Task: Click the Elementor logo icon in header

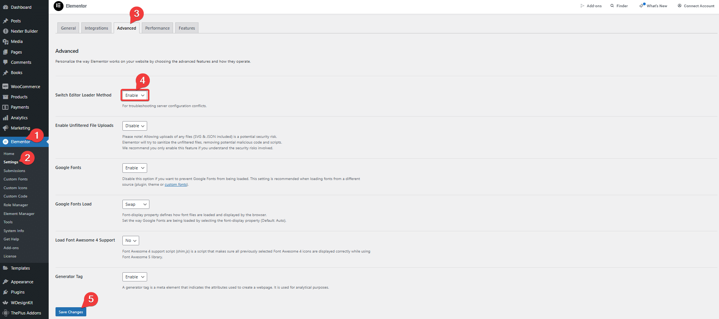Action: (x=59, y=6)
